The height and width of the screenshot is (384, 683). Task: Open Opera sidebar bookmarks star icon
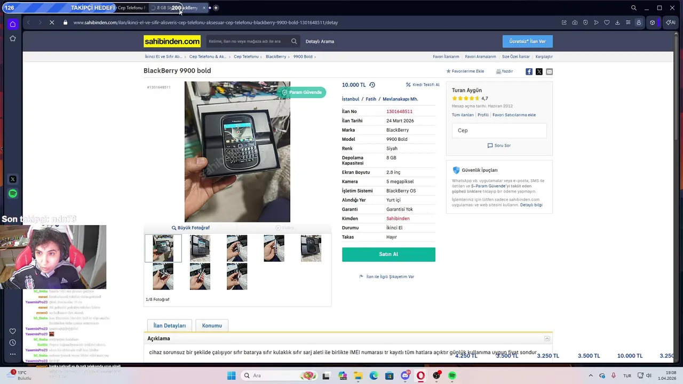point(13,38)
